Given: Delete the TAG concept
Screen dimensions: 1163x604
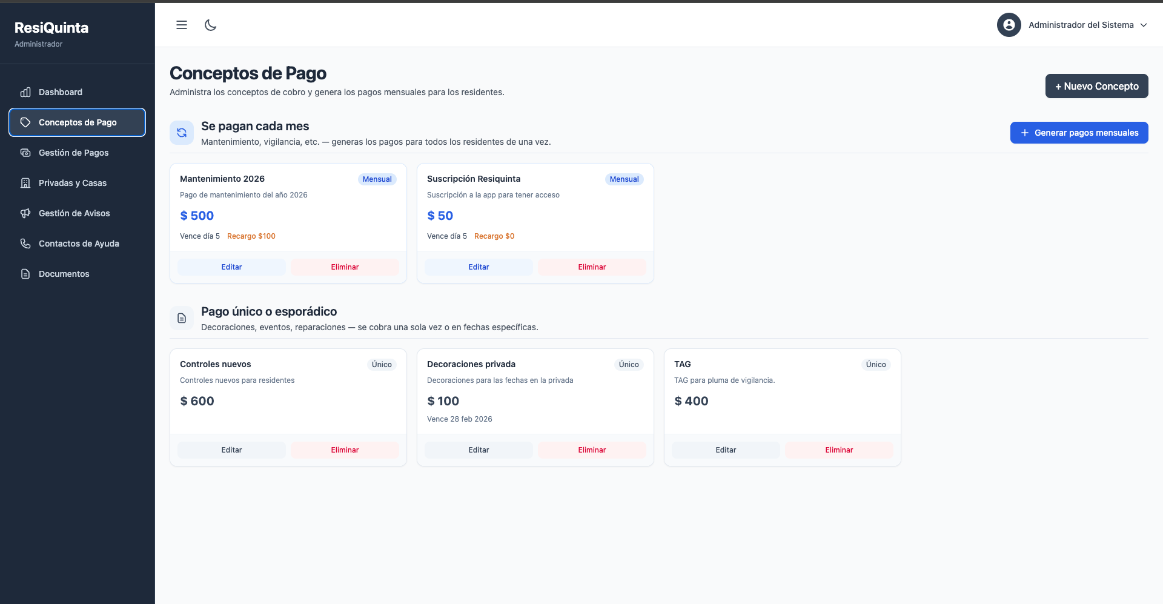Looking at the screenshot, I should click(x=839, y=450).
